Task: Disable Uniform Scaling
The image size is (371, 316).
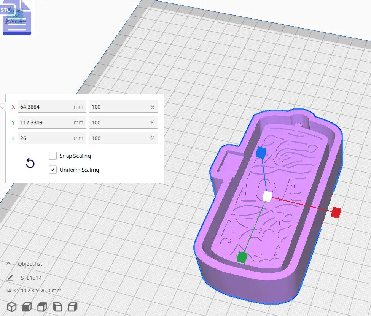Action: pos(53,170)
